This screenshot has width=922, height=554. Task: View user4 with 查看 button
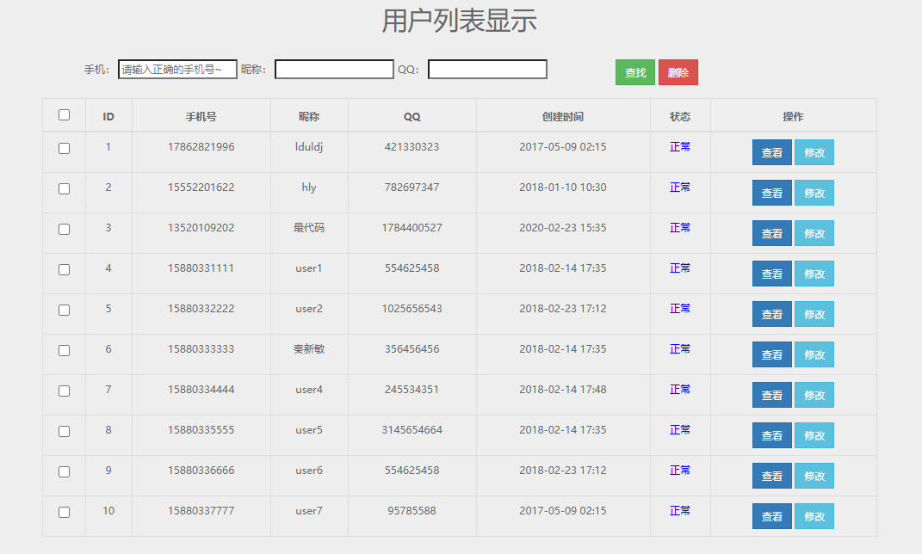772,395
